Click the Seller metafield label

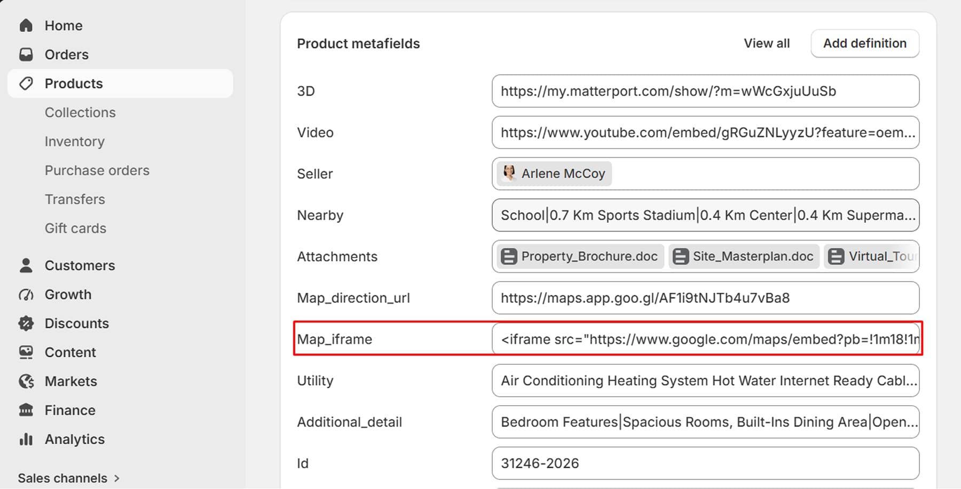(x=314, y=174)
